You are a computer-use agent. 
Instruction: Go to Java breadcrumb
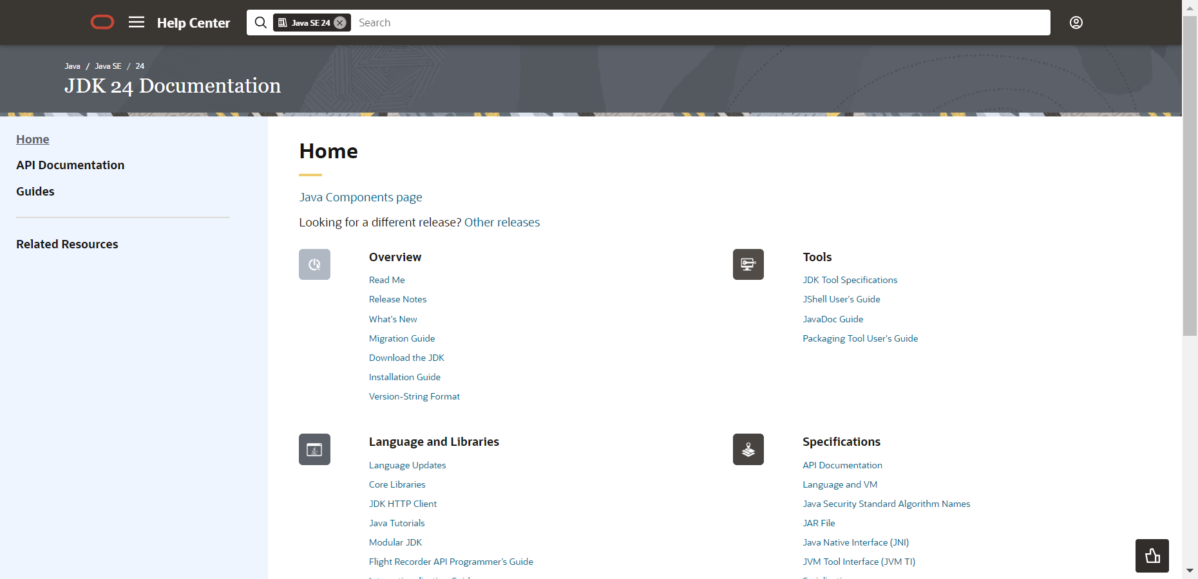tap(72, 66)
